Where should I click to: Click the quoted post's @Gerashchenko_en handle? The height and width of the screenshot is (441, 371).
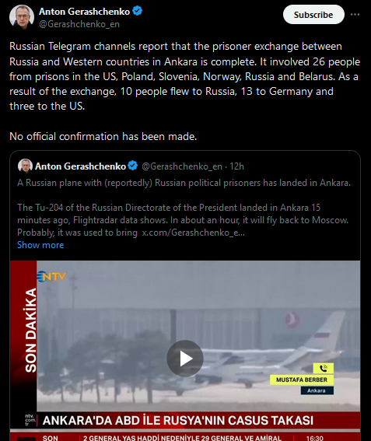click(182, 166)
